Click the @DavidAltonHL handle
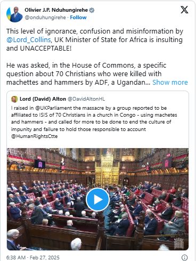196x261 pixels. point(86,99)
